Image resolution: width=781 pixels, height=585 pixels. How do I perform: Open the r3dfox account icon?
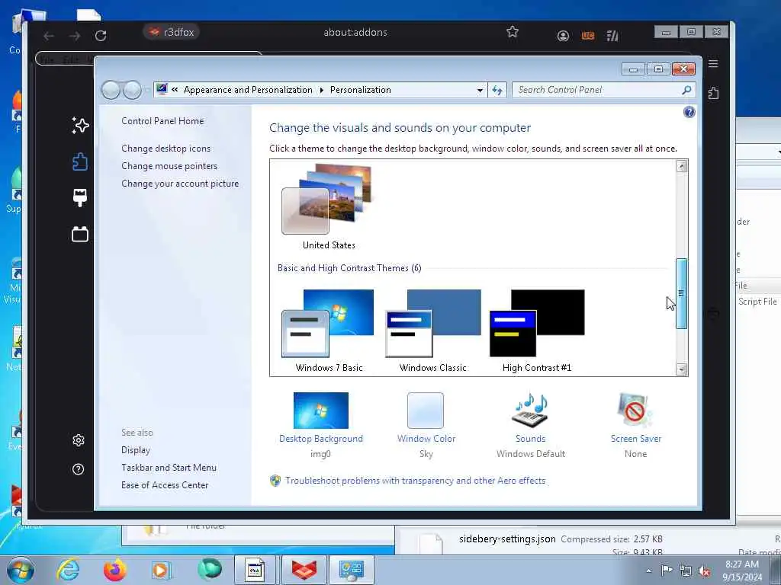click(x=564, y=36)
